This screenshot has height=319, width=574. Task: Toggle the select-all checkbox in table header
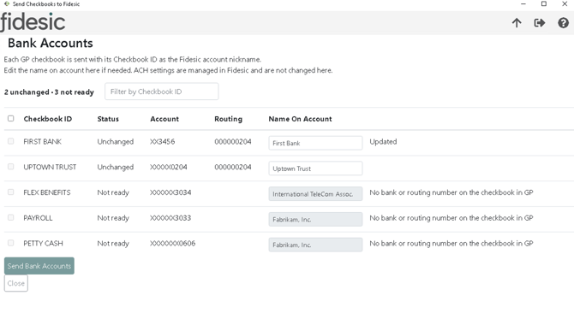pos(10,118)
